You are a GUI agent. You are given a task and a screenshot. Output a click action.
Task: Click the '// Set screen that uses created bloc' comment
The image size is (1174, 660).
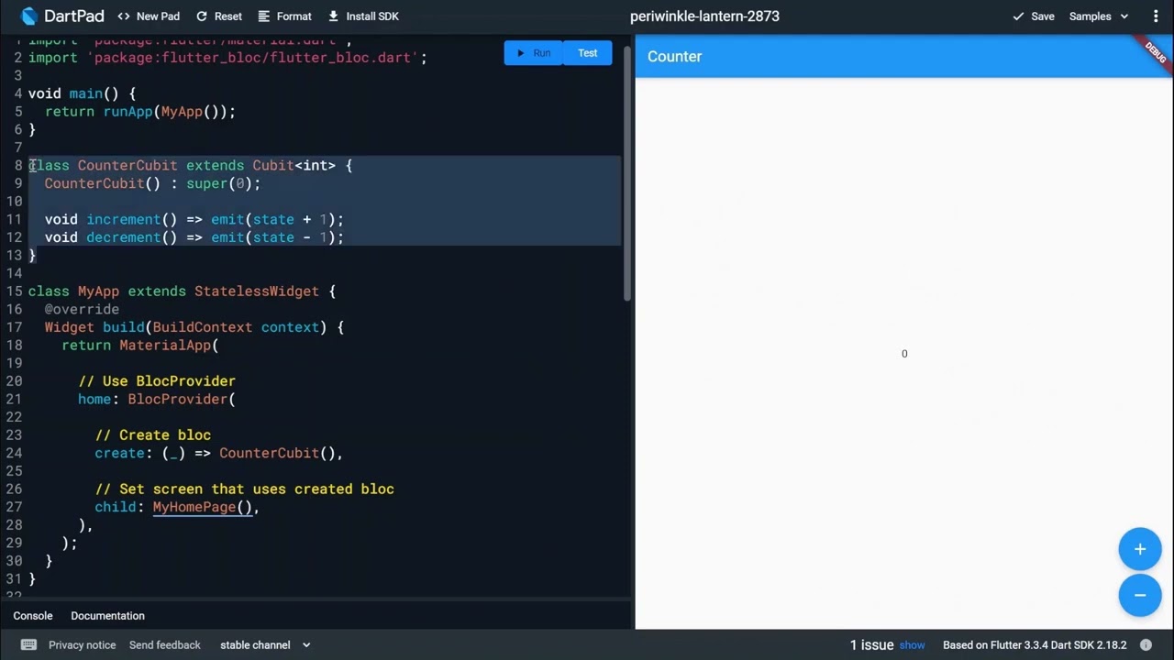point(244,489)
